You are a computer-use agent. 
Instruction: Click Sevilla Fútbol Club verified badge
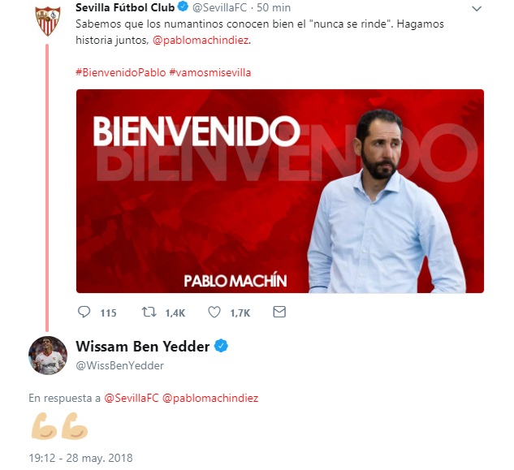pyautogui.click(x=183, y=6)
